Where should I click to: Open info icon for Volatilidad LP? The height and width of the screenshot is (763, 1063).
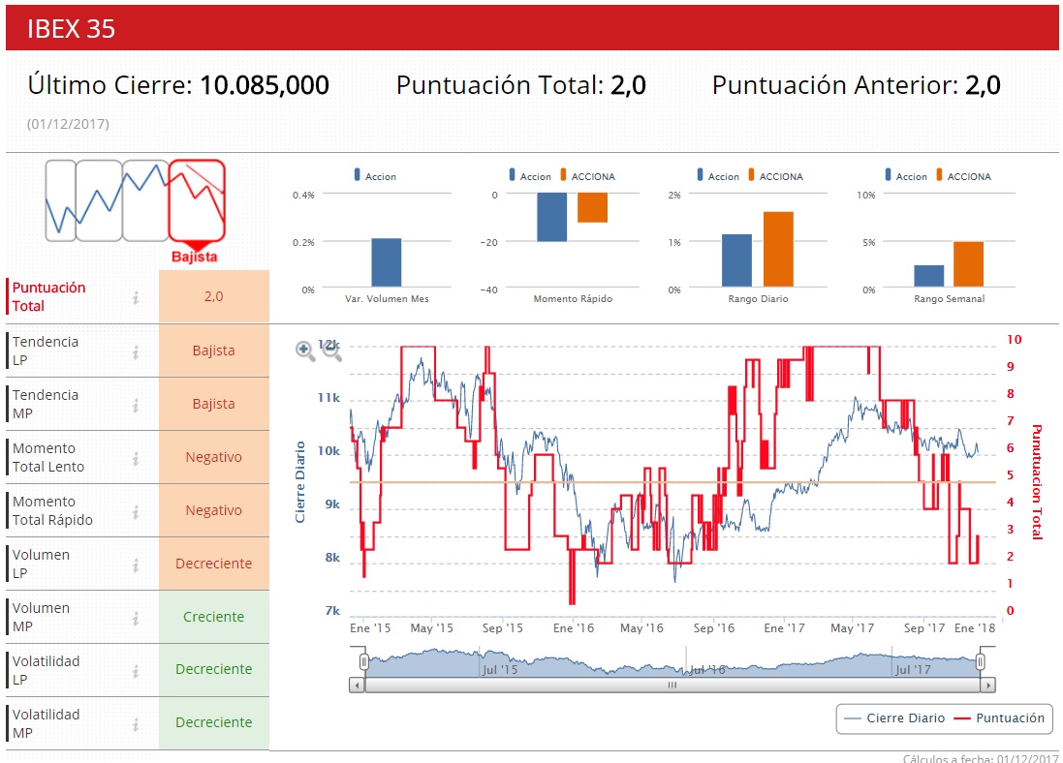(x=136, y=671)
